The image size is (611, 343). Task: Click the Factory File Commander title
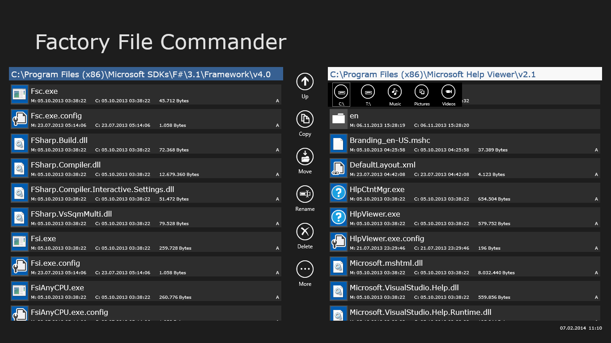[161, 42]
